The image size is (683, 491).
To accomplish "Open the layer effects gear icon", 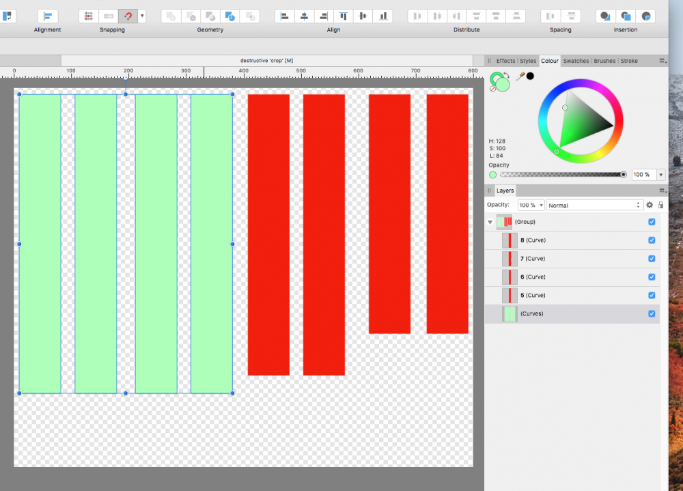I will tap(650, 205).
